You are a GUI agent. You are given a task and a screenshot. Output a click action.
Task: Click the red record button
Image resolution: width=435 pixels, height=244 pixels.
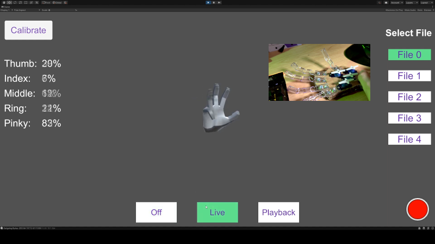(418, 209)
